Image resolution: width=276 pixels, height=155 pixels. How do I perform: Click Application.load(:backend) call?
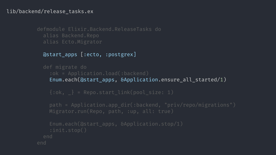[108, 73]
